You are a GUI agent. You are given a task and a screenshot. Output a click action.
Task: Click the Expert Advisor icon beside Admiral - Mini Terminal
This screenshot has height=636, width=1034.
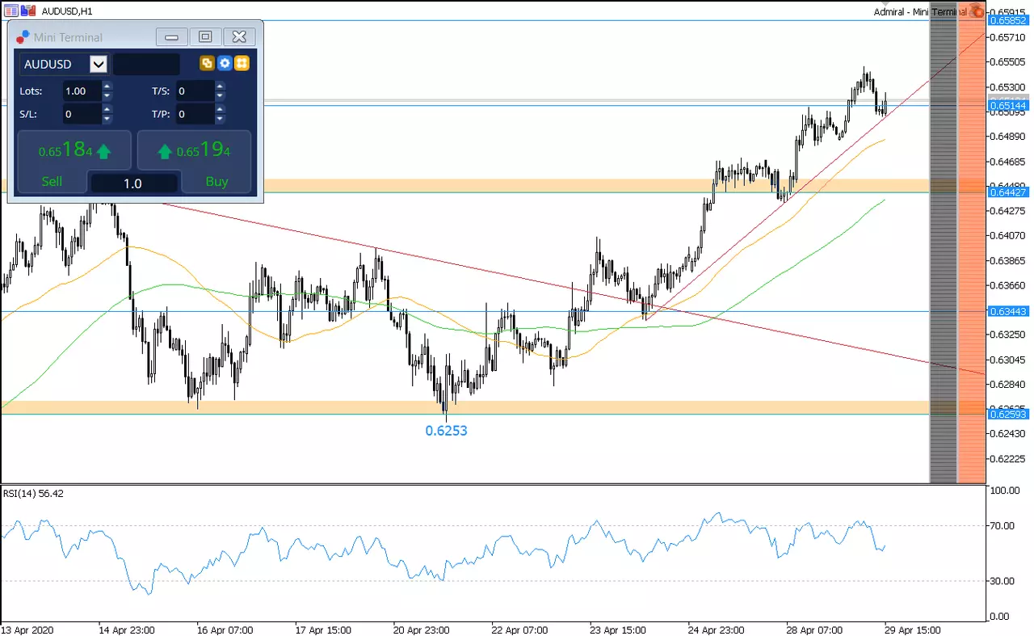pos(977,11)
